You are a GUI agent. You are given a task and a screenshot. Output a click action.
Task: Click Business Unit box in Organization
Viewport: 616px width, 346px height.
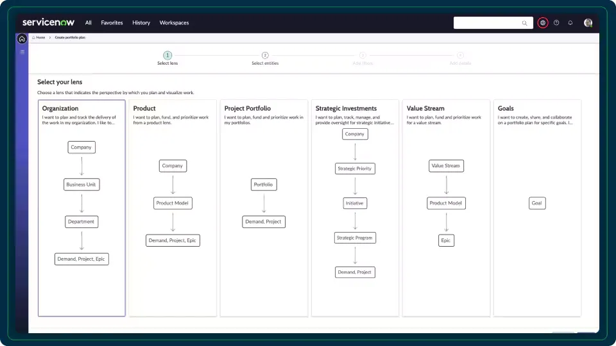81,185
